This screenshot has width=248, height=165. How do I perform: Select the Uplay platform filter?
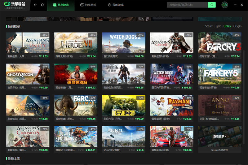click(x=227, y=26)
